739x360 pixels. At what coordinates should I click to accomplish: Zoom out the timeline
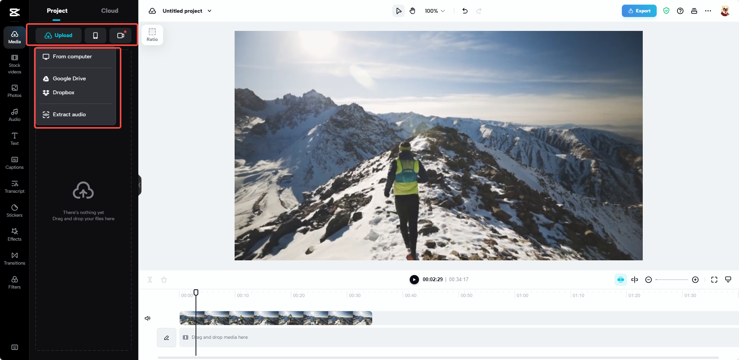pyautogui.click(x=649, y=280)
